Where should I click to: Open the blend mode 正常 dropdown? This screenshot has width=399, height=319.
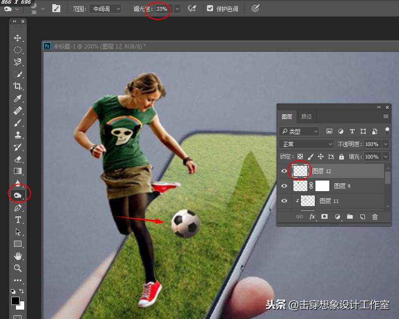pyautogui.click(x=306, y=145)
